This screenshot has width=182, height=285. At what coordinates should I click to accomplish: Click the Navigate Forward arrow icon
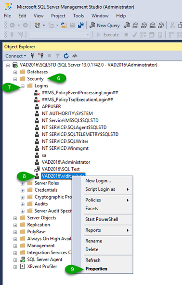(26, 25)
